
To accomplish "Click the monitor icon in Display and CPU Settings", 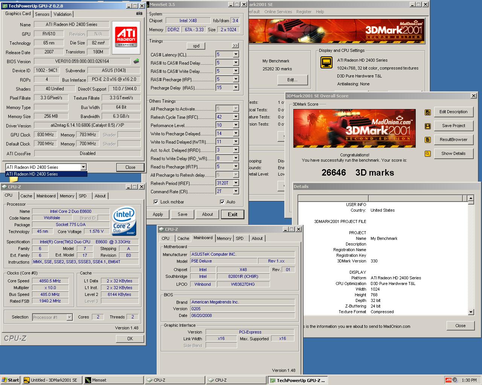I will click(326, 62).
